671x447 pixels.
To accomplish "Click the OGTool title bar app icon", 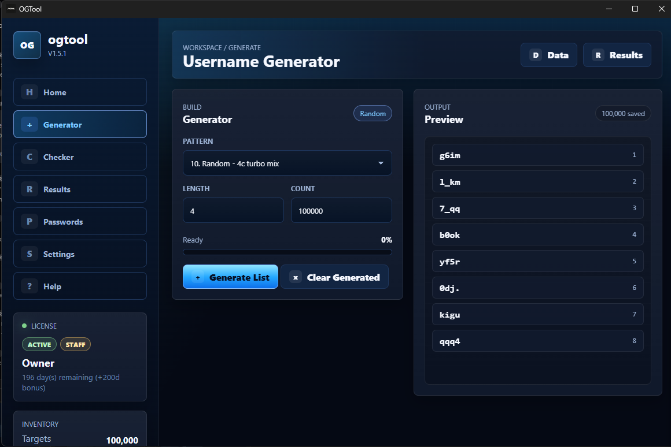I will click(x=11, y=9).
